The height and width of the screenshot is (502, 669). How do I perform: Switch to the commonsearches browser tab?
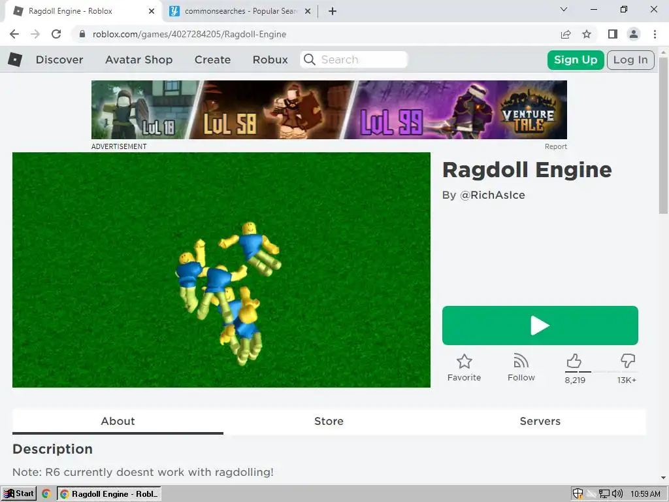pos(239,11)
